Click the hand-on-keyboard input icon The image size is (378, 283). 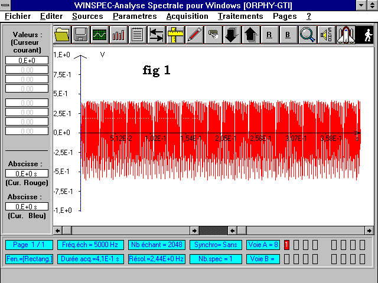tap(213, 35)
